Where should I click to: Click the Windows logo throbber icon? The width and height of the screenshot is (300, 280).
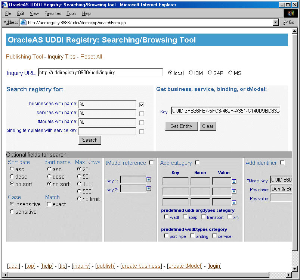pyautogui.click(x=291, y=13)
